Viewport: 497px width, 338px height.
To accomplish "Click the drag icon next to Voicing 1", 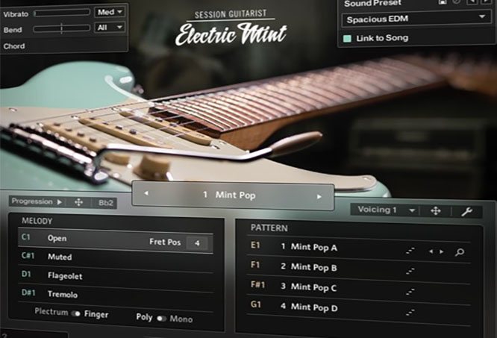I will point(436,211).
